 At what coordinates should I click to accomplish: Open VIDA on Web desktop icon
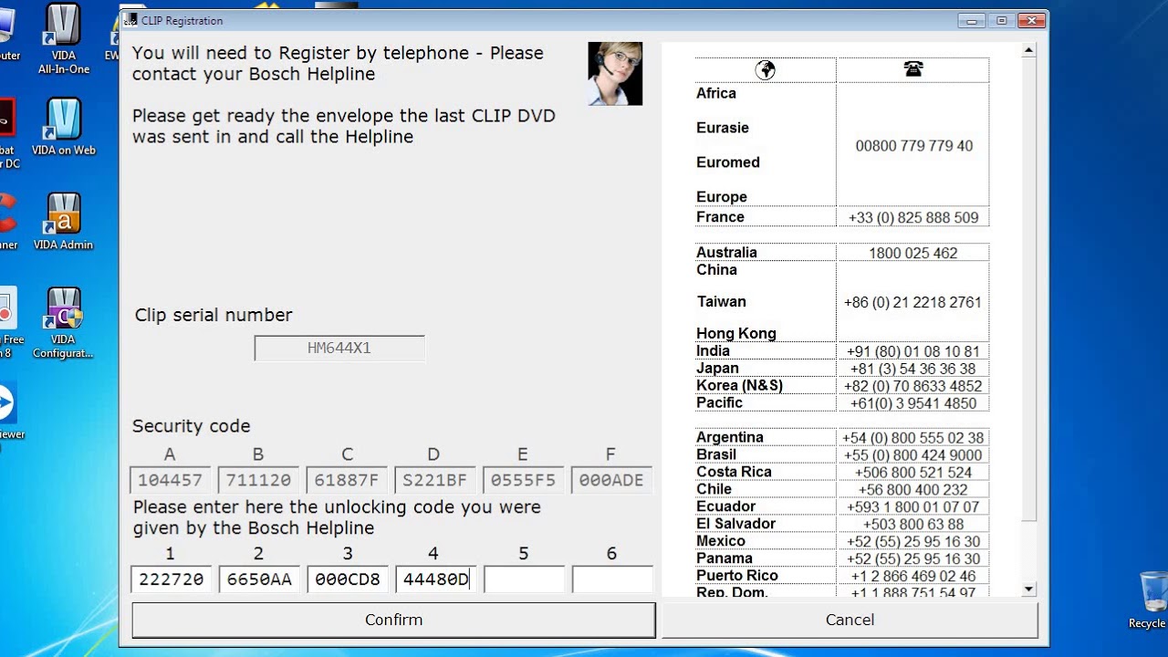point(64,127)
